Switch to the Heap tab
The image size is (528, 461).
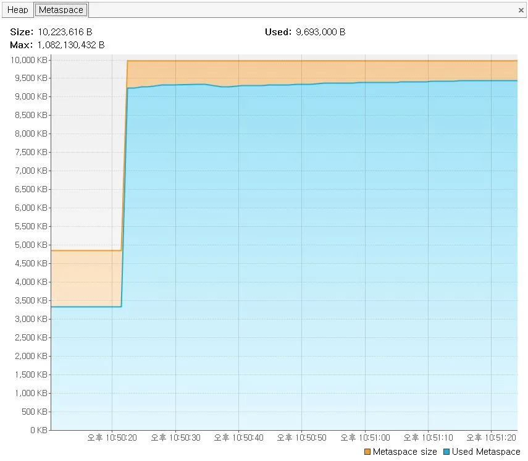[17, 10]
